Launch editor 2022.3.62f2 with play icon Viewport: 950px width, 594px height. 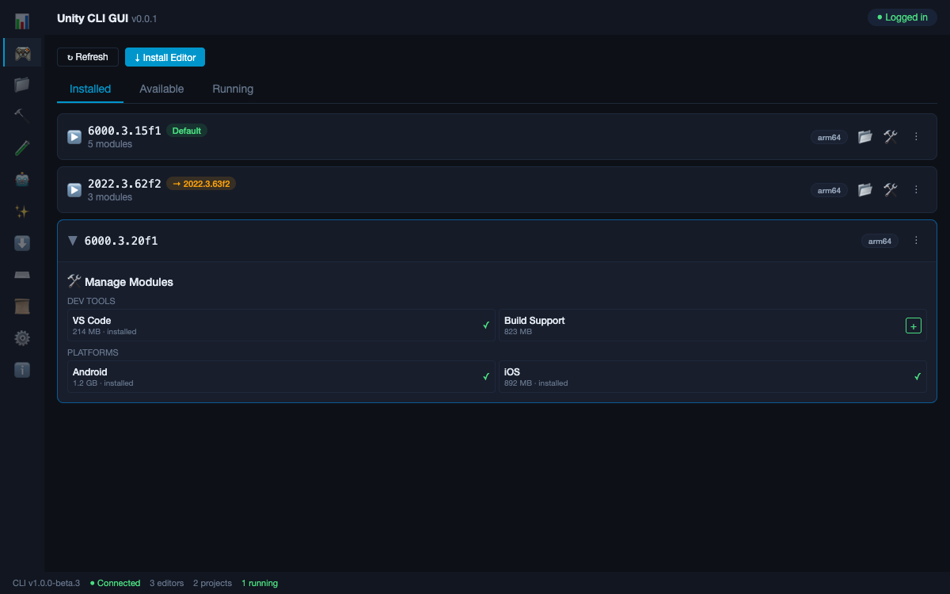pyautogui.click(x=74, y=190)
